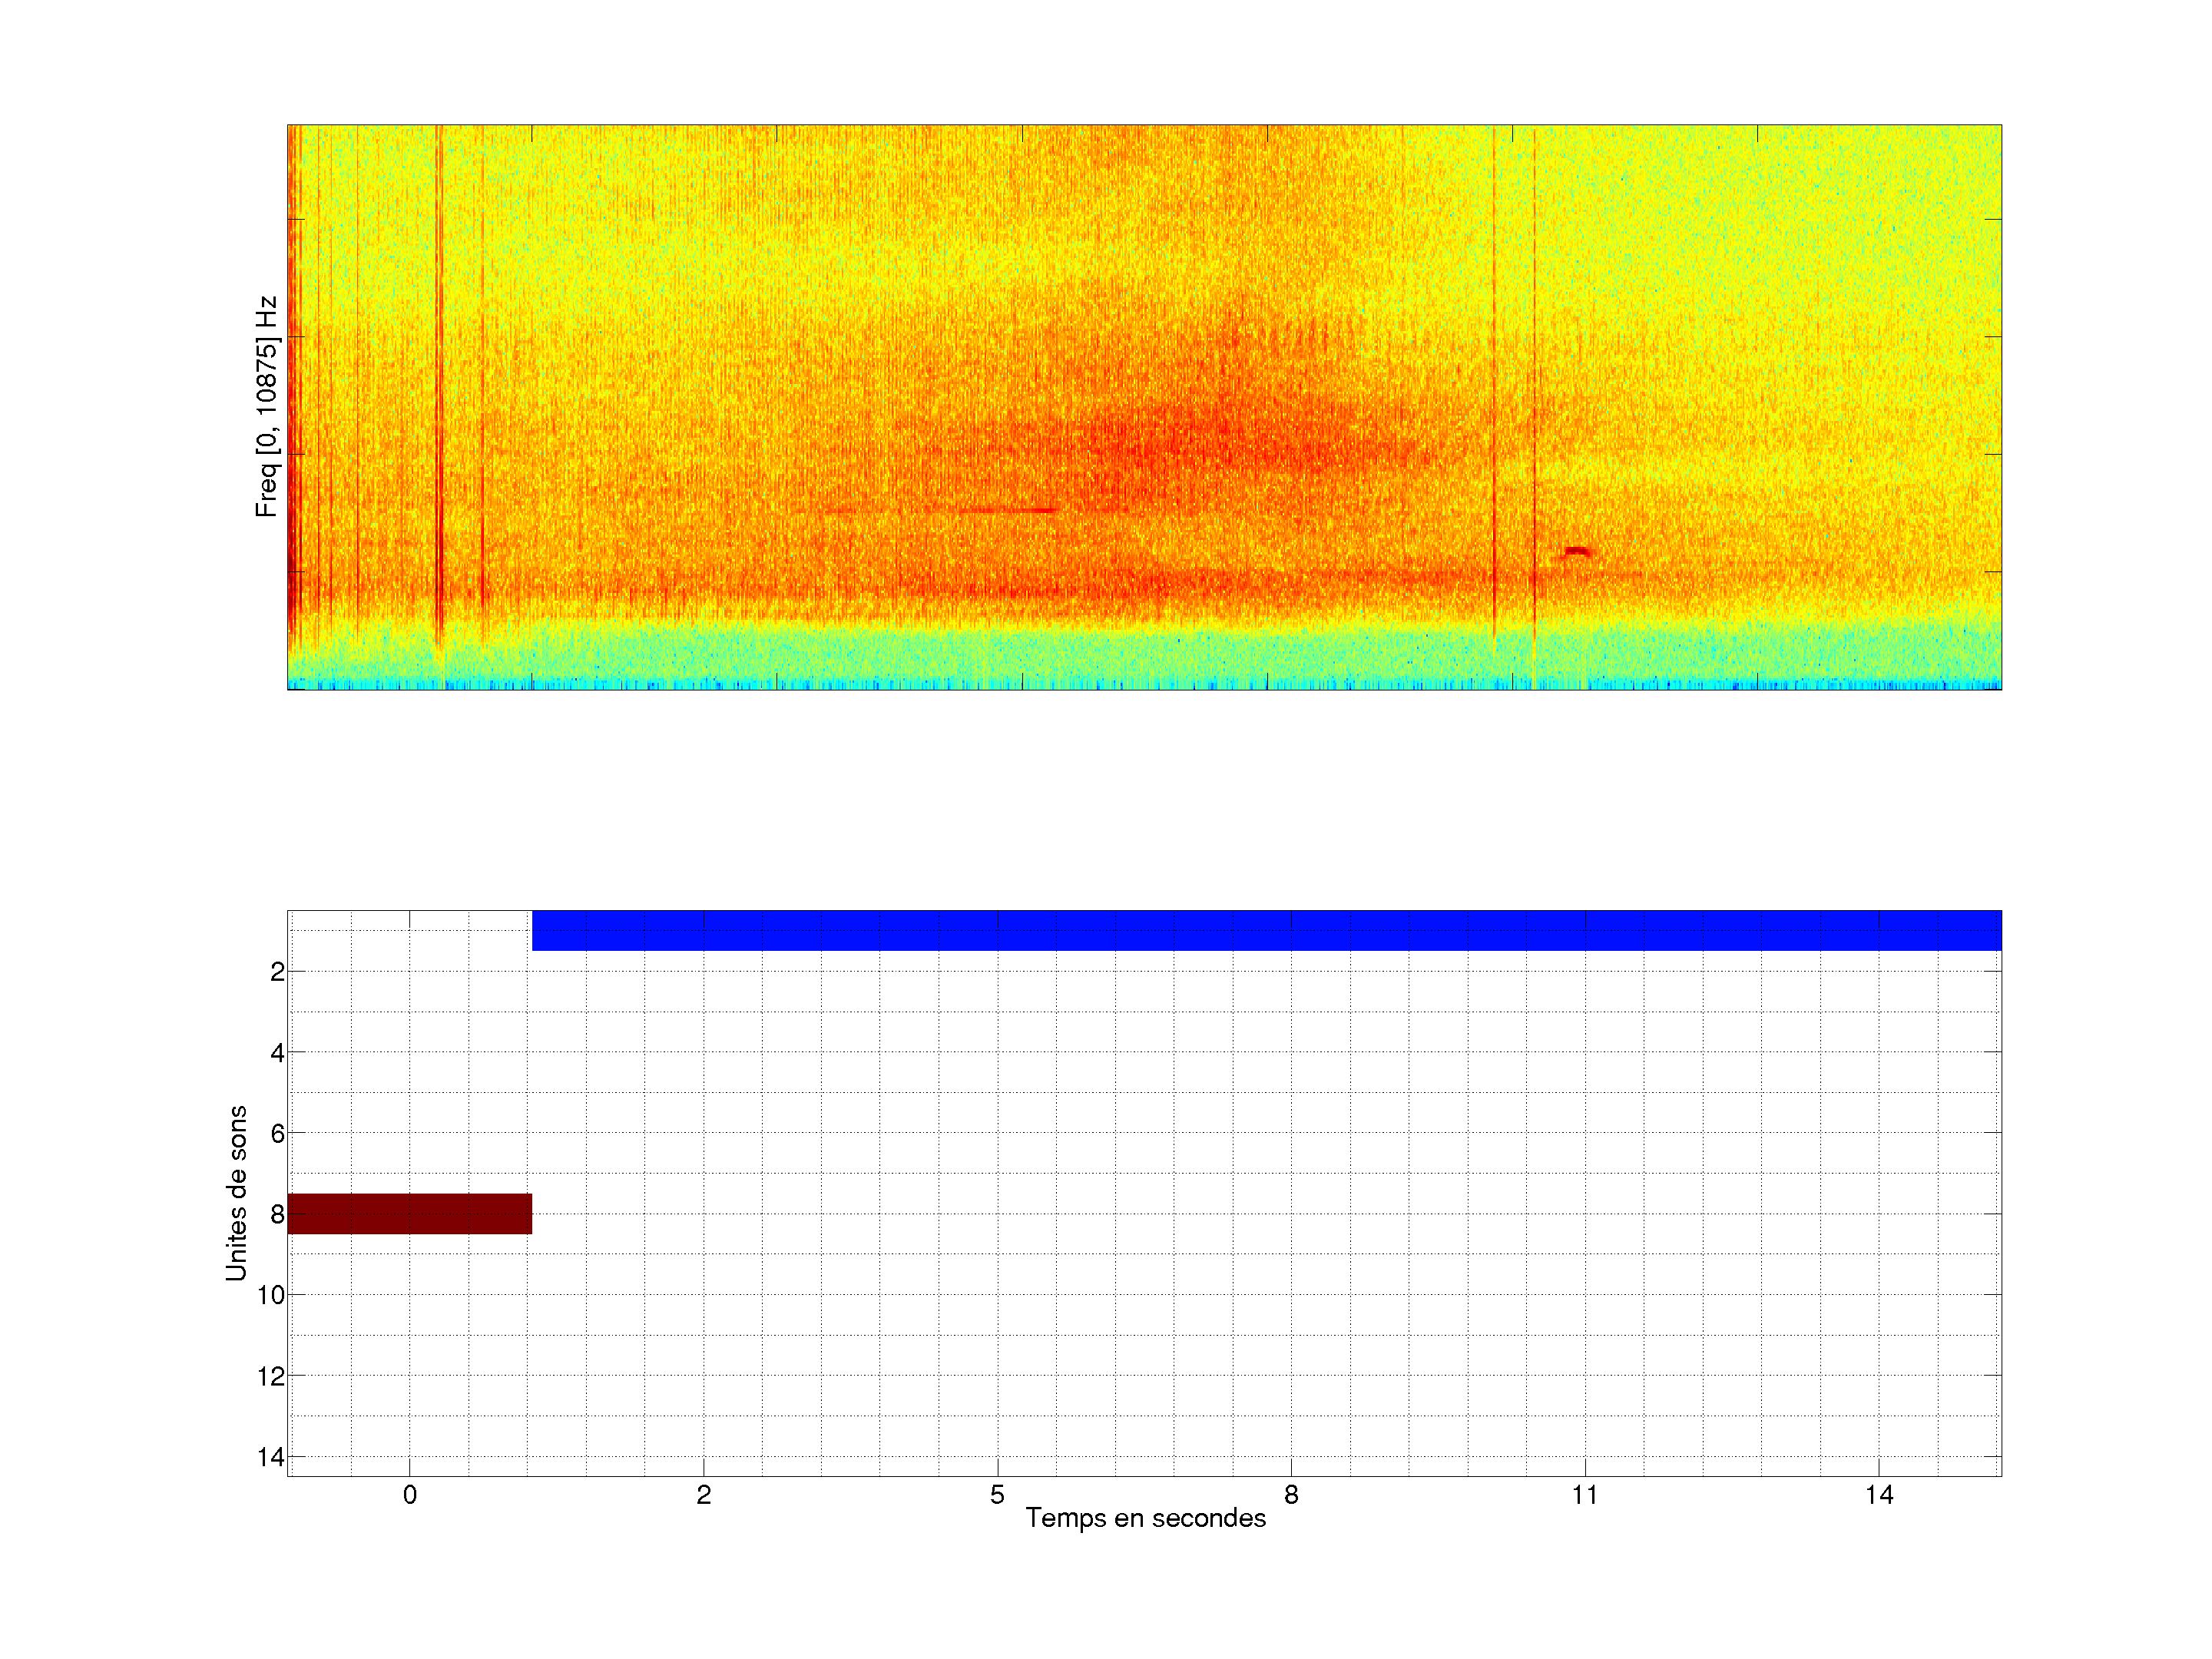This screenshot has height=1659, width=2212.
Task: Click the "Unites de sons" y-axis label
Action: click(x=236, y=1192)
